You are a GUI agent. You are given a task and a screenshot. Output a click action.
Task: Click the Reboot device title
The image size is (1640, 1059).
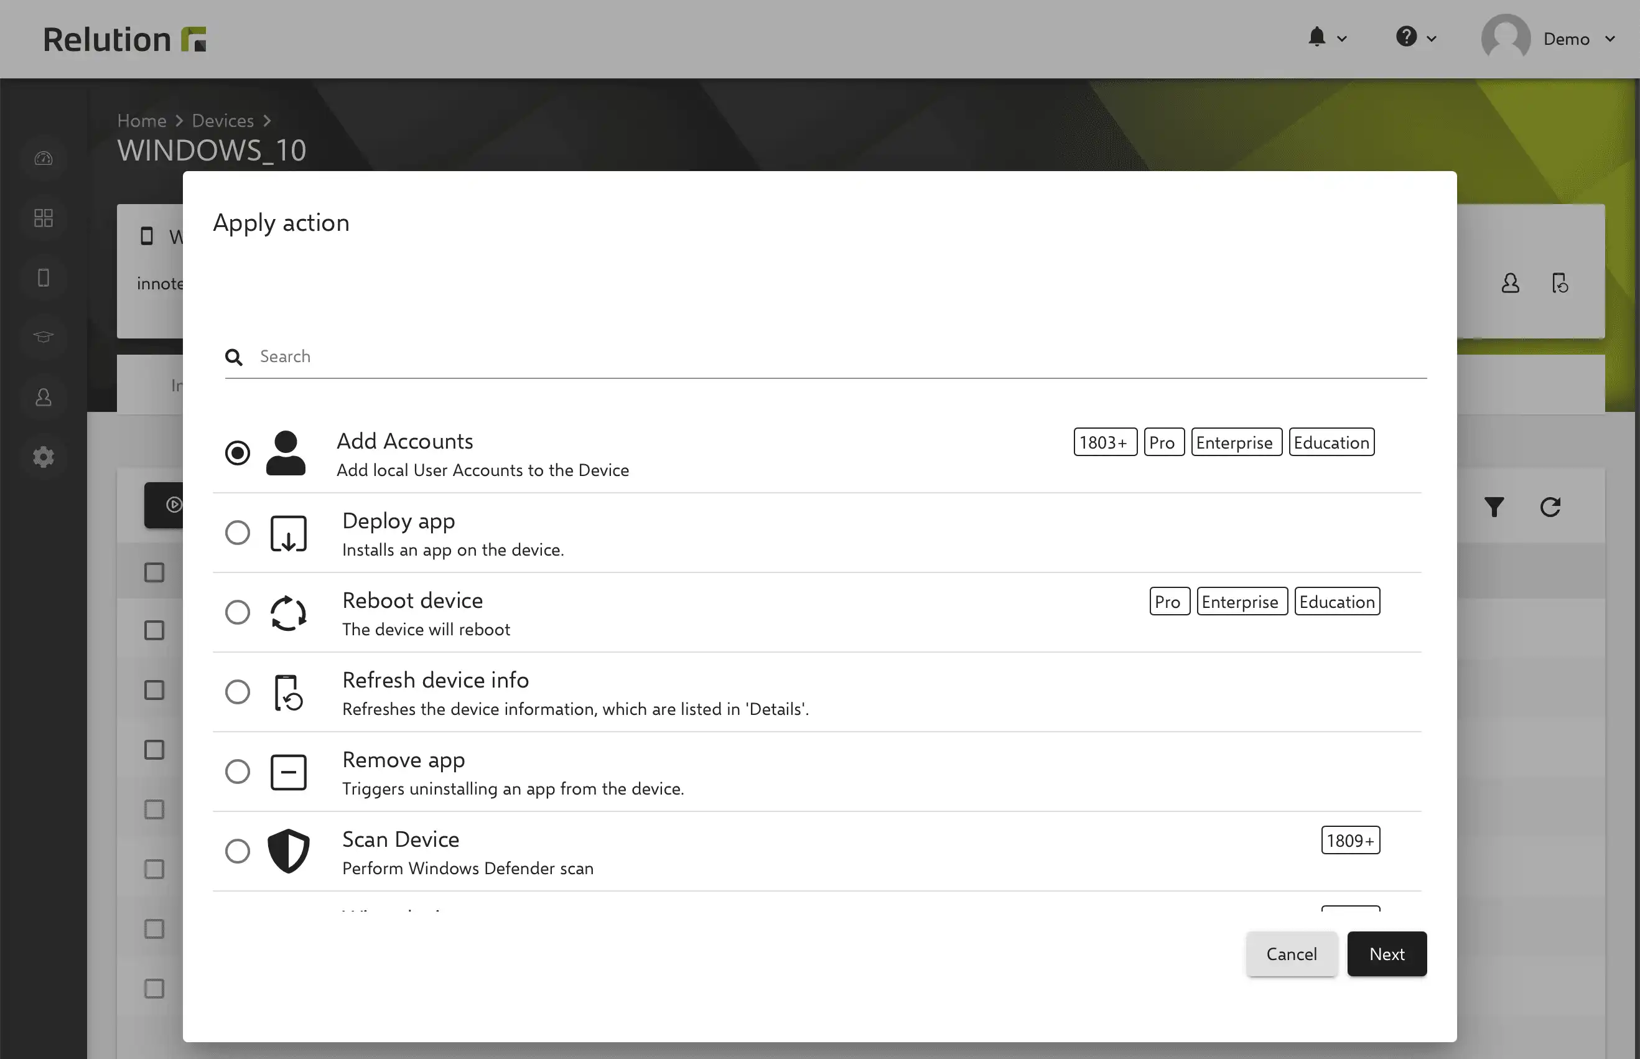coord(412,600)
